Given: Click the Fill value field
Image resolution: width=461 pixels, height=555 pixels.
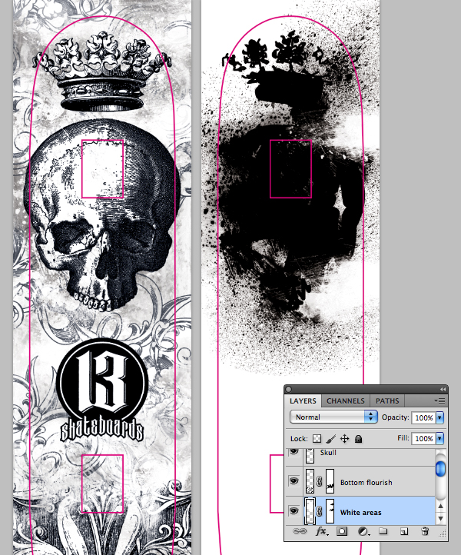Looking at the screenshot, I should tap(424, 439).
